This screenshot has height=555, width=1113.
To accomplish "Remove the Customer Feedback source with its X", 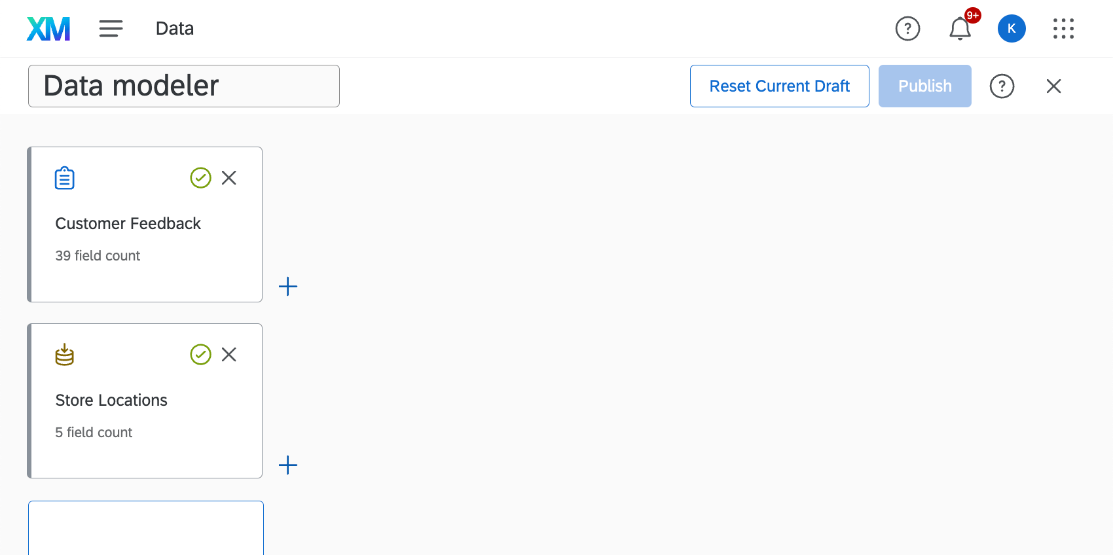I will coord(228,177).
